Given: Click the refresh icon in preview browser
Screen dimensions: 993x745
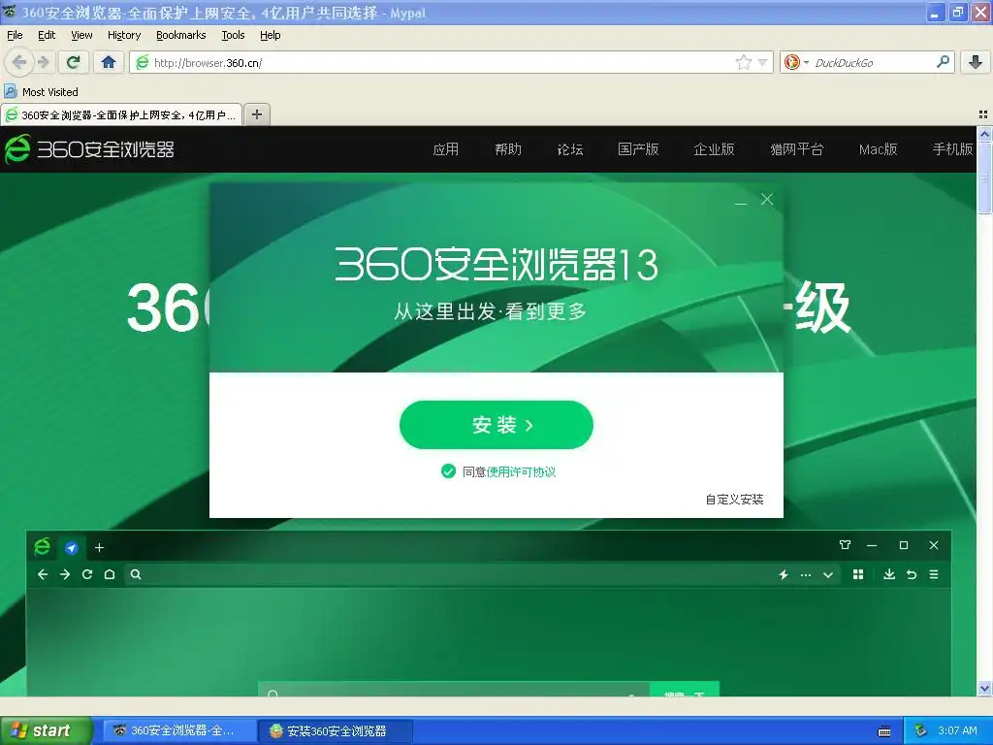Looking at the screenshot, I should click(87, 574).
